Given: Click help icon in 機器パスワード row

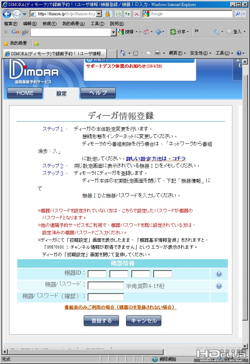Looking at the screenshot, I should 219,286.
